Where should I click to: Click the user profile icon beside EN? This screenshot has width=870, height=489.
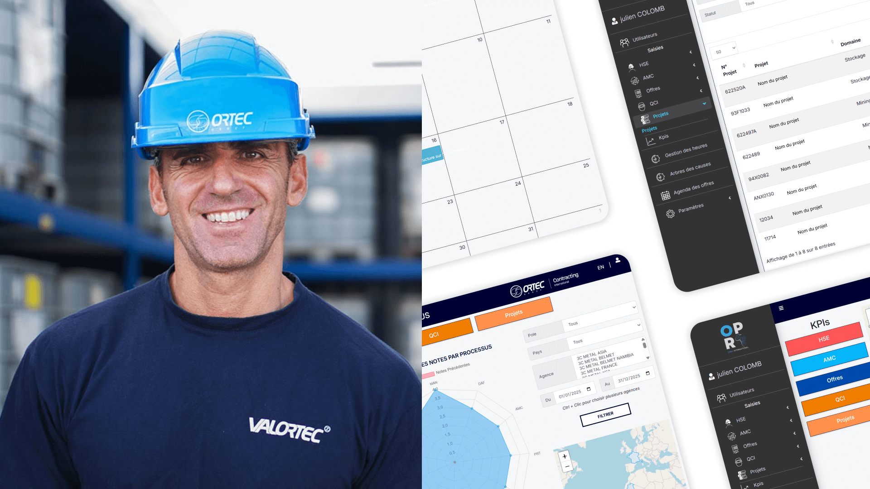click(x=618, y=260)
